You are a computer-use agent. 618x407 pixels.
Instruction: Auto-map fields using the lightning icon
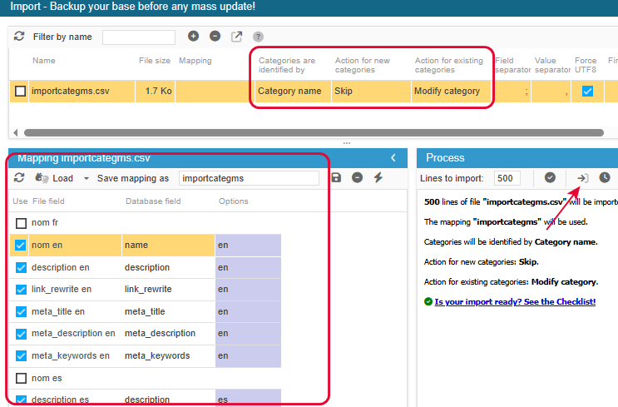[x=378, y=177]
